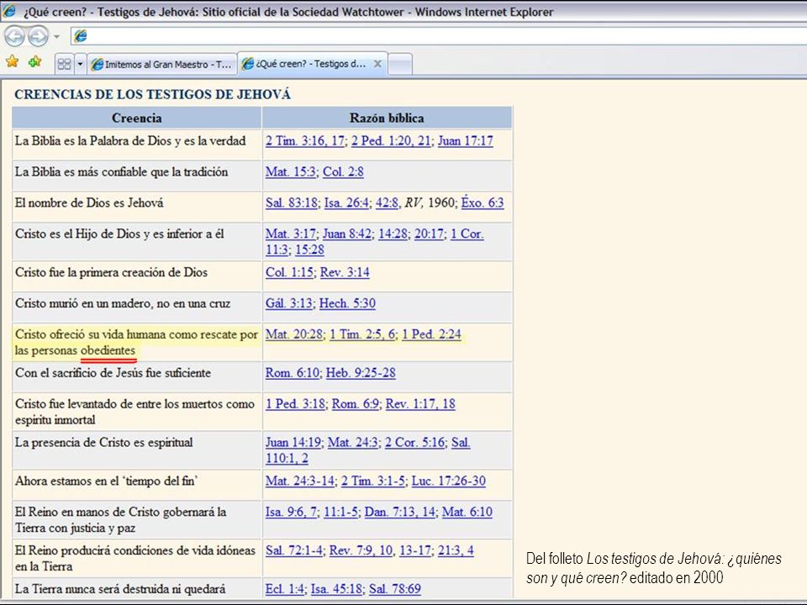Open Juan 14:19 scripture link

(293, 442)
